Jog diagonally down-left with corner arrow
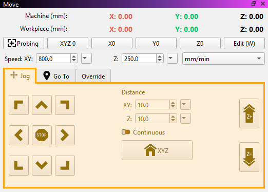The height and width of the screenshot is (192, 268). pos(18,165)
